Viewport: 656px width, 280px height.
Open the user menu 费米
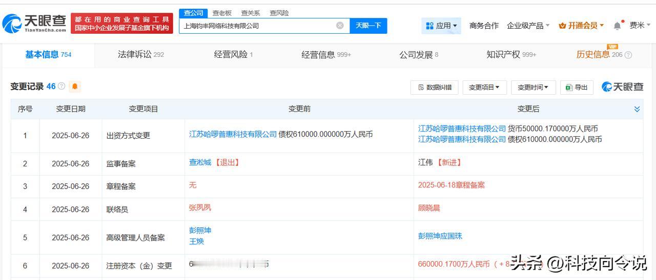640,26
